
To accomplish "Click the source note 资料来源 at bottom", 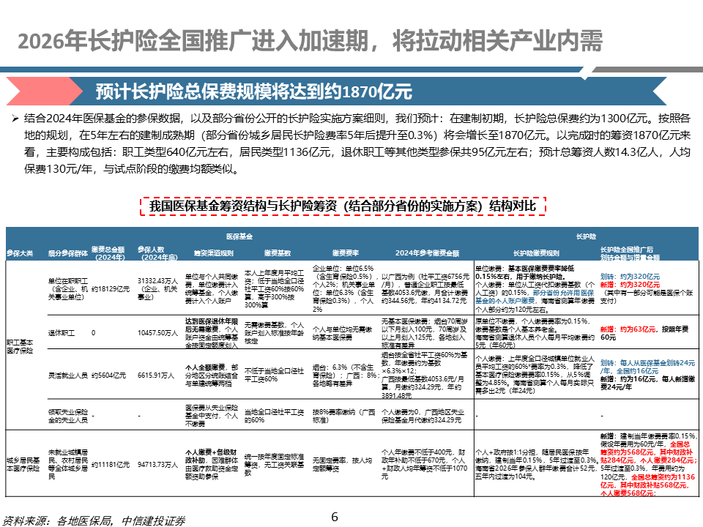I will [x=94, y=520].
